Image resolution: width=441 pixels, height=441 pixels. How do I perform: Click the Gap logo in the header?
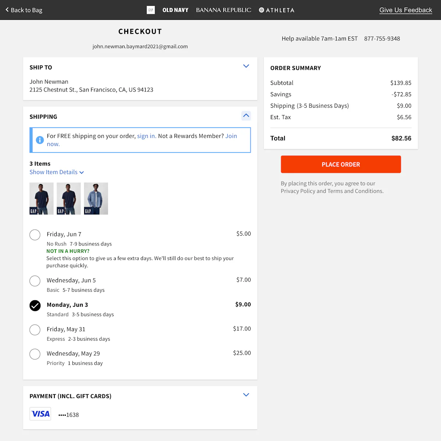[151, 10]
